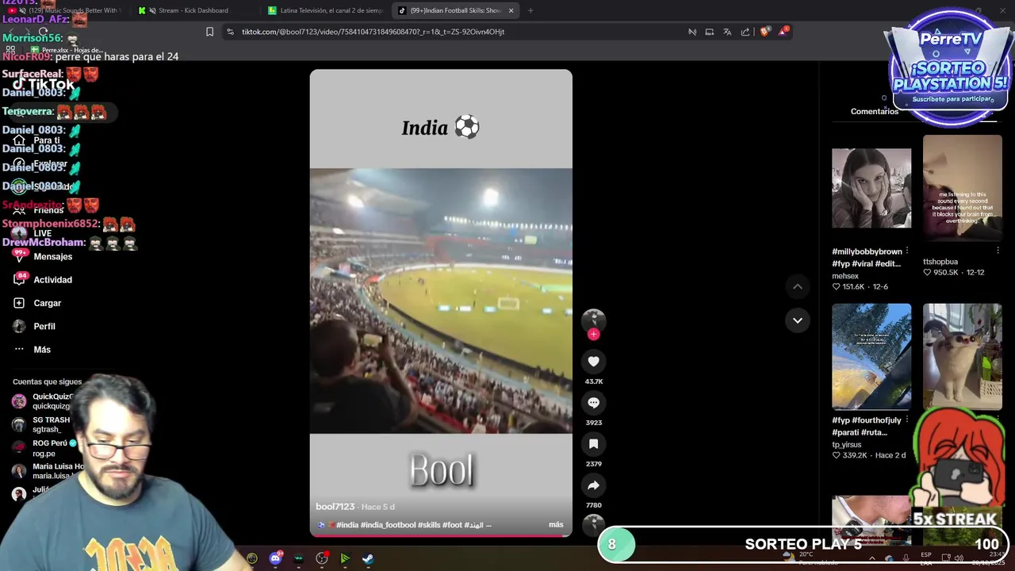Image resolution: width=1015 pixels, height=571 pixels.
Task: Select the Comentarios tab
Action: 875,112
